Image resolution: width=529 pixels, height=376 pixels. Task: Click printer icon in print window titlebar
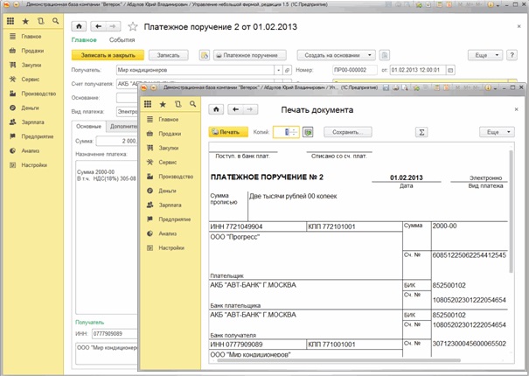[x=396, y=87]
